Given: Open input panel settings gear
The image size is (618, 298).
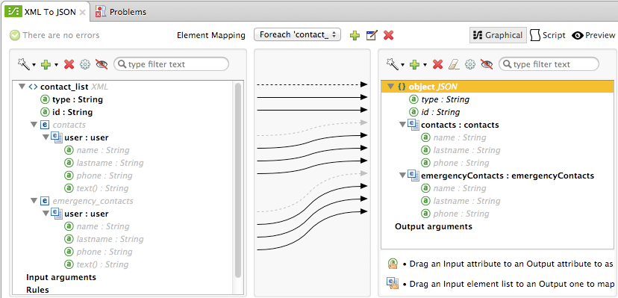Looking at the screenshot, I should [x=85, y=65].
